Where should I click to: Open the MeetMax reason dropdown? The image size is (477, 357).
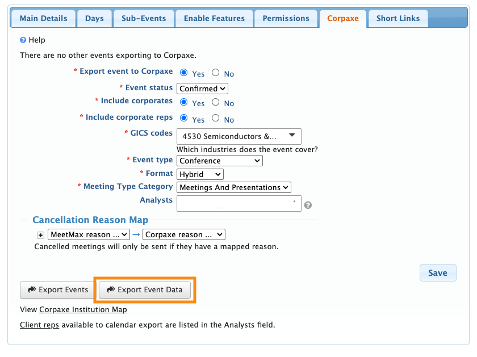89,234
